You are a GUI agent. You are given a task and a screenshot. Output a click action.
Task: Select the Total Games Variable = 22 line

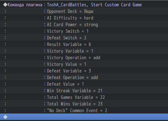(x=84, y=97)
